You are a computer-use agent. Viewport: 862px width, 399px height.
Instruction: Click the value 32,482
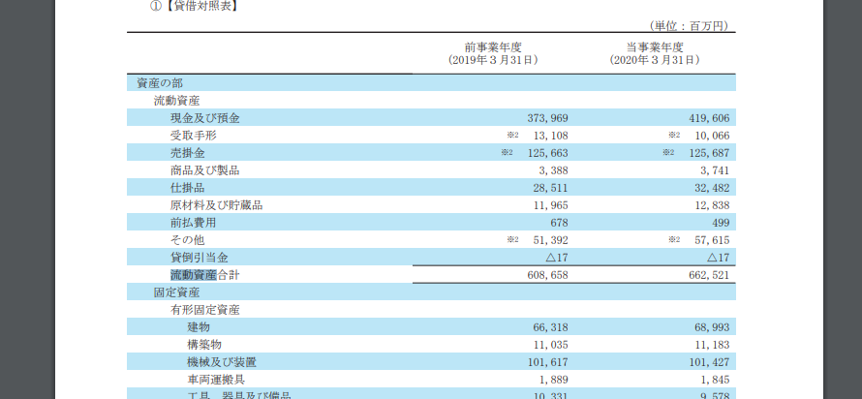(x=712, y=188)
